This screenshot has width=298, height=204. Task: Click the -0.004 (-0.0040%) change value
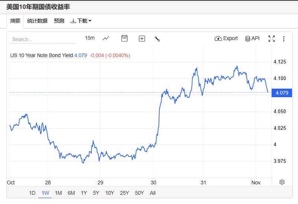[x=110, y=55]
